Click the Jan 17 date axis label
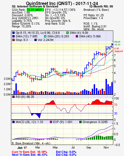 (x=22, y=148)
